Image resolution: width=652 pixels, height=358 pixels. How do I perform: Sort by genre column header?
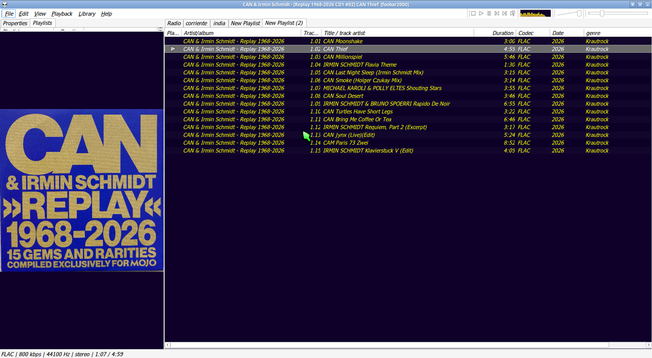point(617,33)
